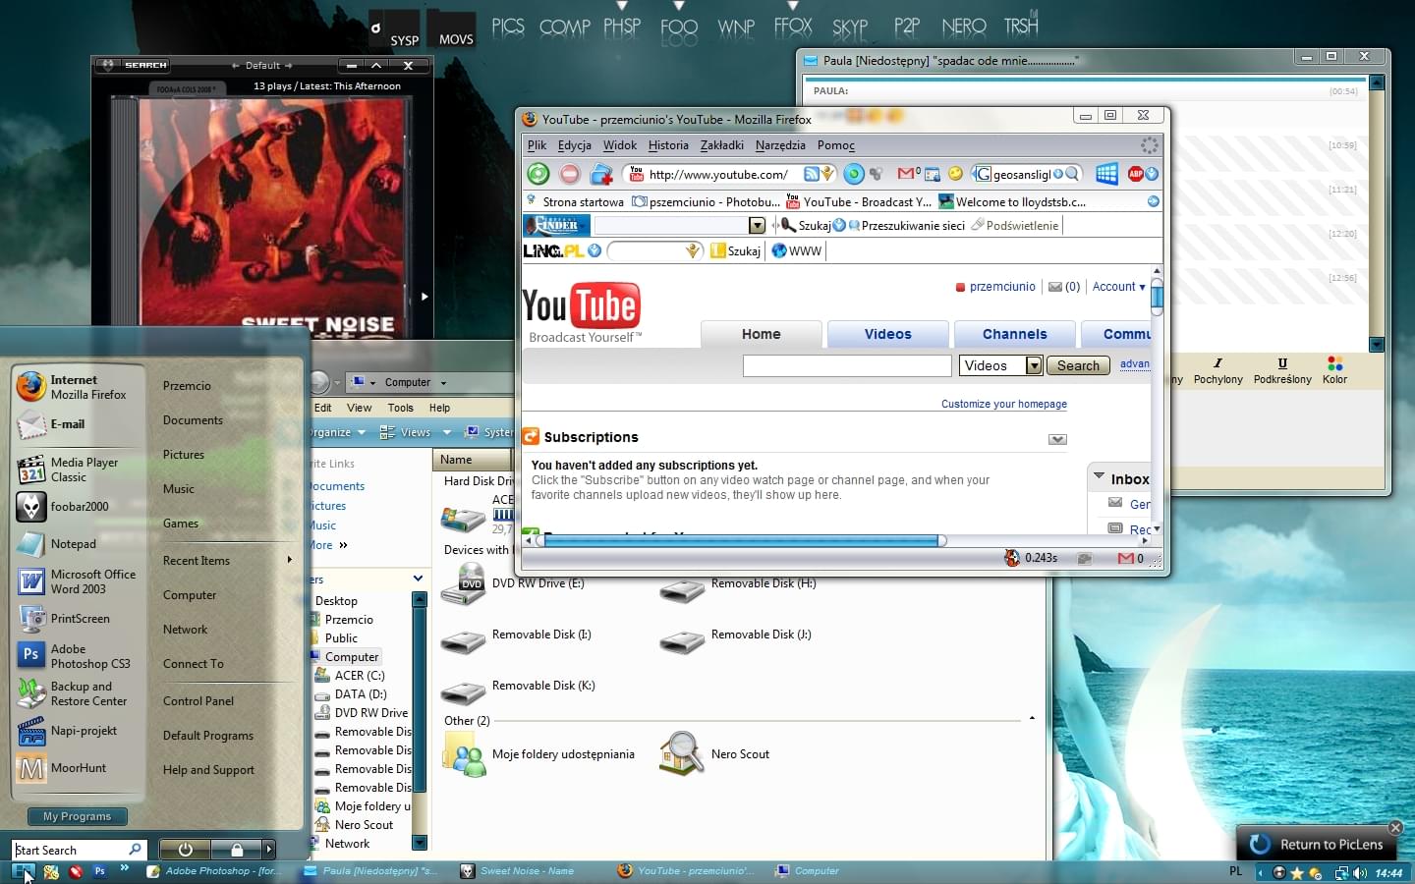
Task: Click the Adblock Plus ABP icon
Action: point(1136,174)
